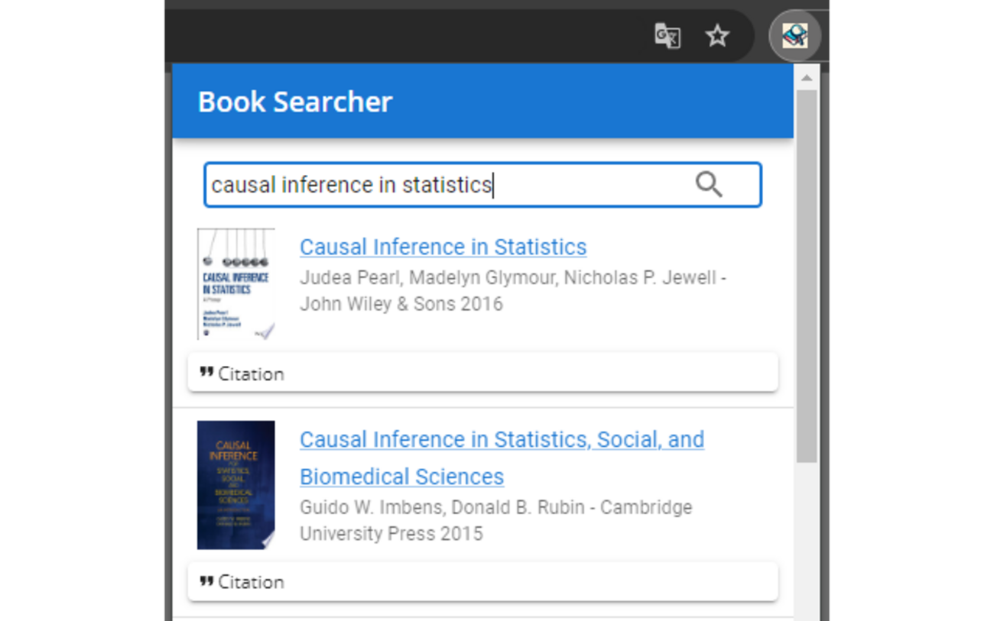The height and width of the screenshot is (621, 994).
Task: Bookmark this page with the star icon
Action: pos(717,36)
